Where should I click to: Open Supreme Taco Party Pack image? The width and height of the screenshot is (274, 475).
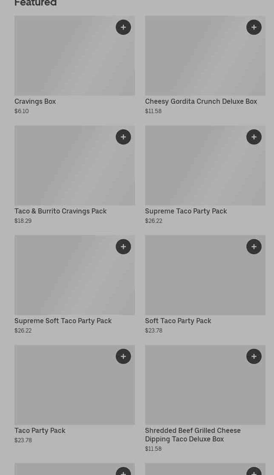[x=200, y=170]
